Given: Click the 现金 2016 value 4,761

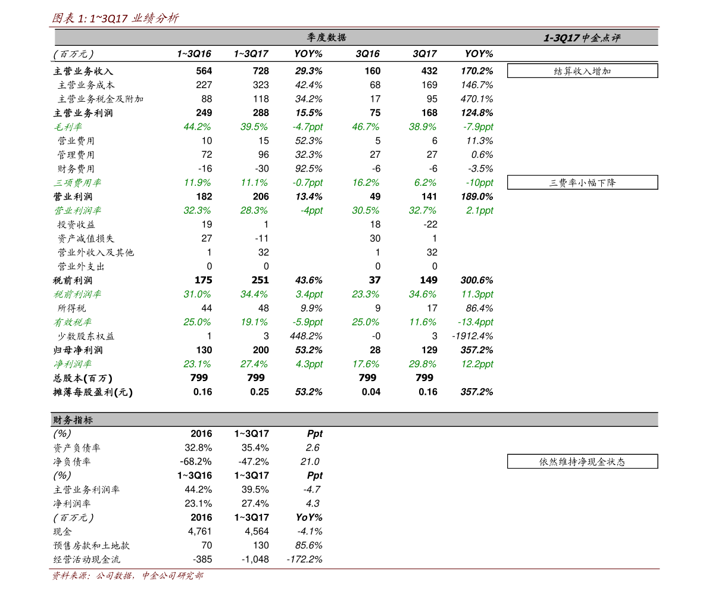Looking at the screenshot, I should (200, 532).
